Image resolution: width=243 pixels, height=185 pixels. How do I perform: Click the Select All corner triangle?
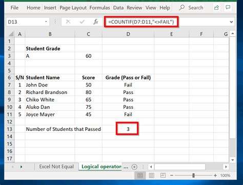point(11,34)
